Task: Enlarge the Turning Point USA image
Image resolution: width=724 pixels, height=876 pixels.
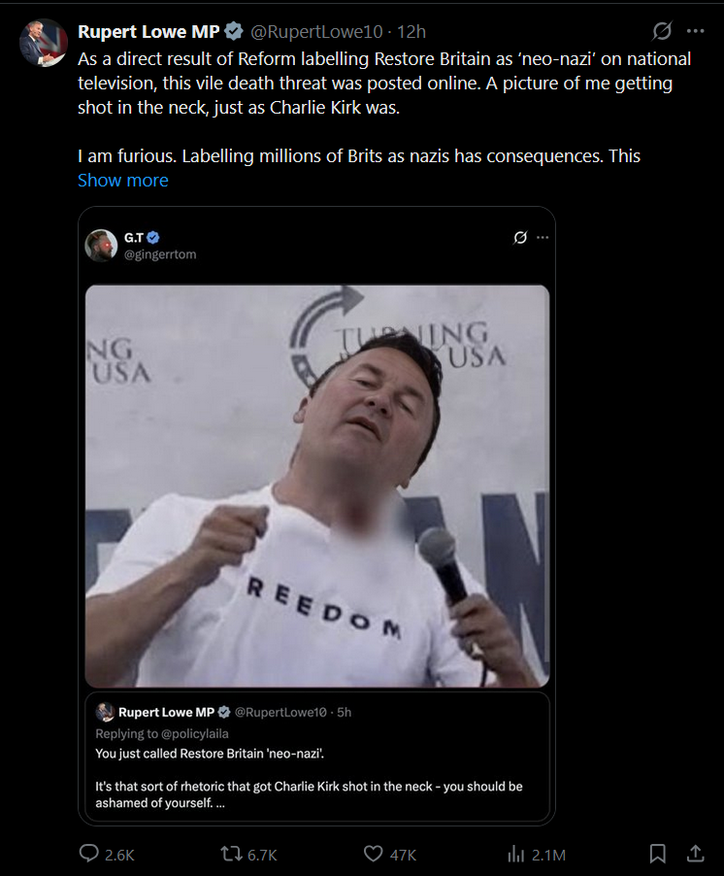Action: 317,486
